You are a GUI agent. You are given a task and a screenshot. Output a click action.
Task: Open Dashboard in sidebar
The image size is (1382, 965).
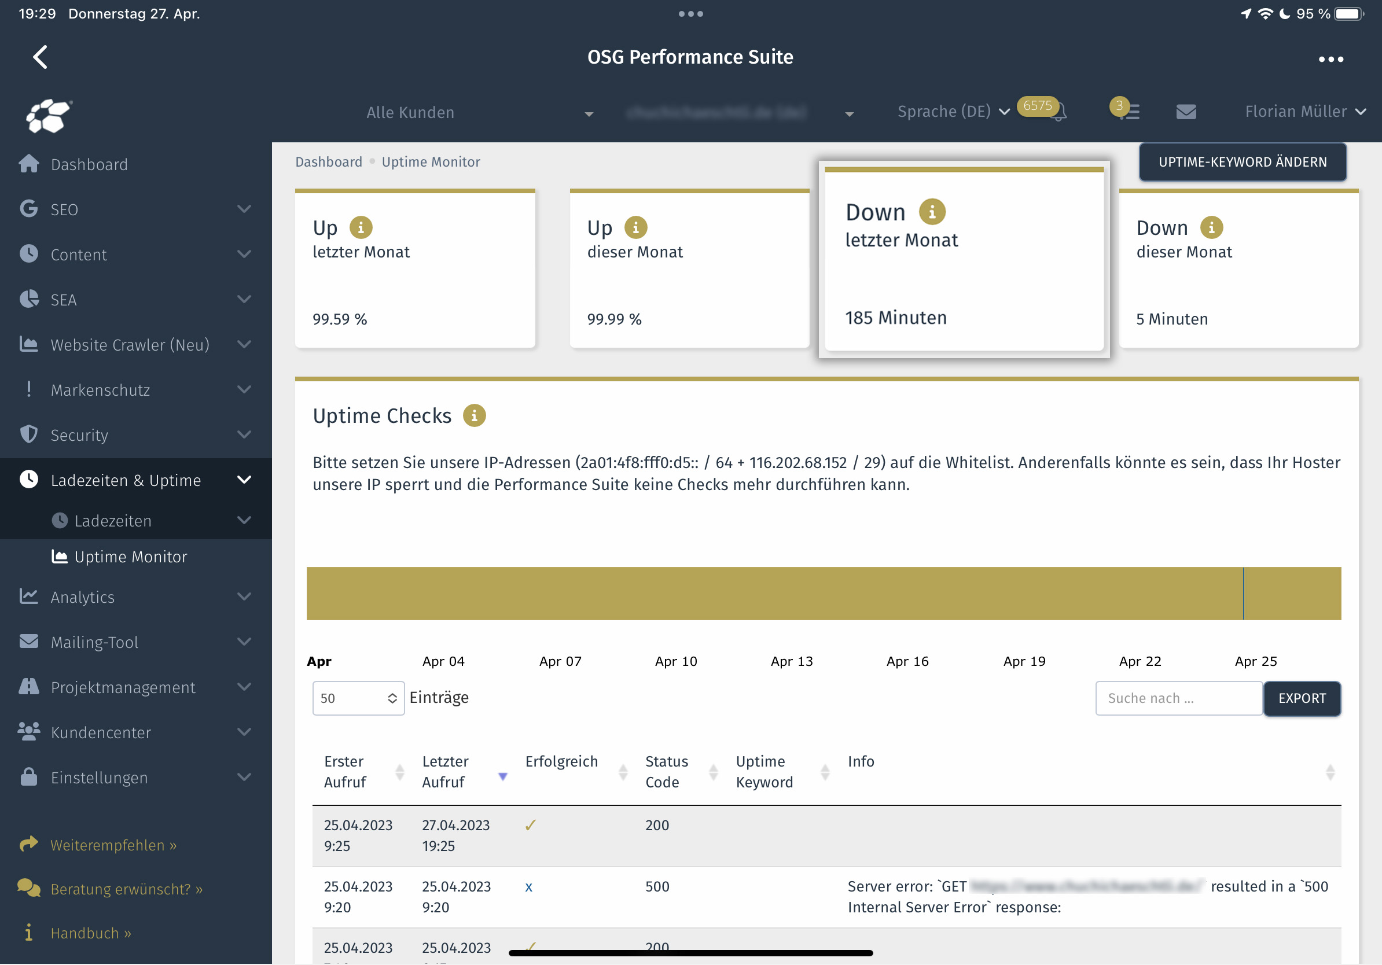pos(89,164)
